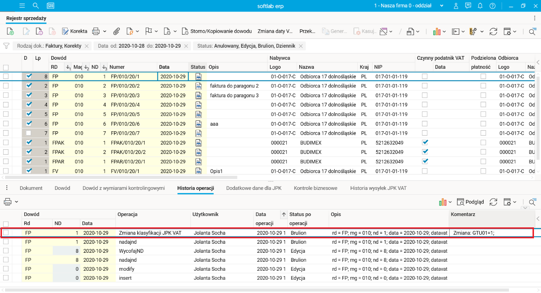Open the Kontrole biznesowe tab
The image size is (541, 293).
(x=315, y=188)
